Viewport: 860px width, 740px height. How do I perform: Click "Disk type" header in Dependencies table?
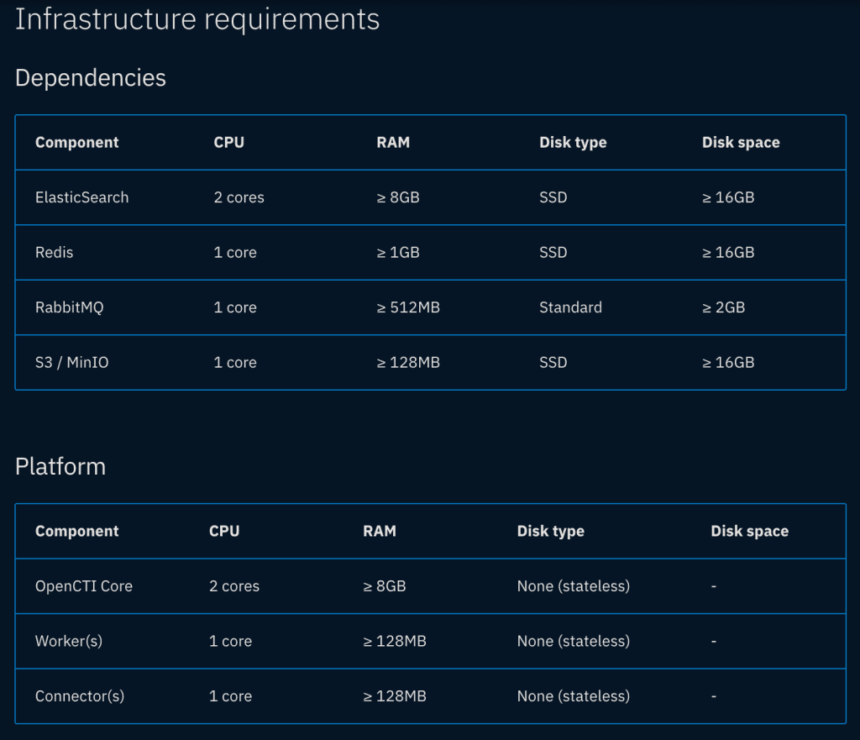click(573, 143)
